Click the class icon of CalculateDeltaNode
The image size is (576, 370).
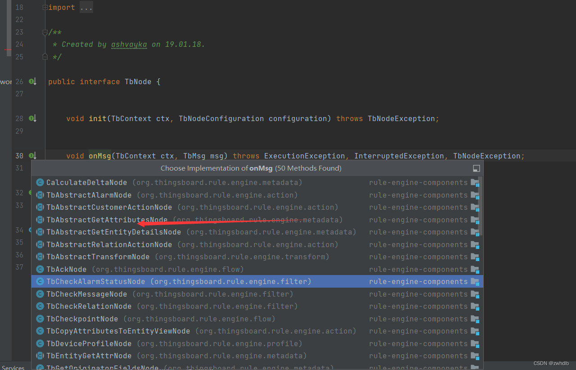click(x=40, y=183)
